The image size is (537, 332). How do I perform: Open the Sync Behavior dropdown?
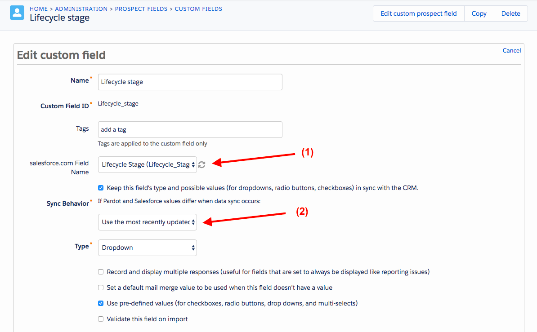pos(147,222)
